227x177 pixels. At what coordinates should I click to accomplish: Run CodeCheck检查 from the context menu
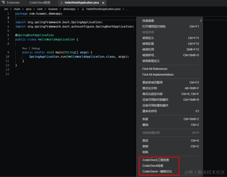pos(169,166)
